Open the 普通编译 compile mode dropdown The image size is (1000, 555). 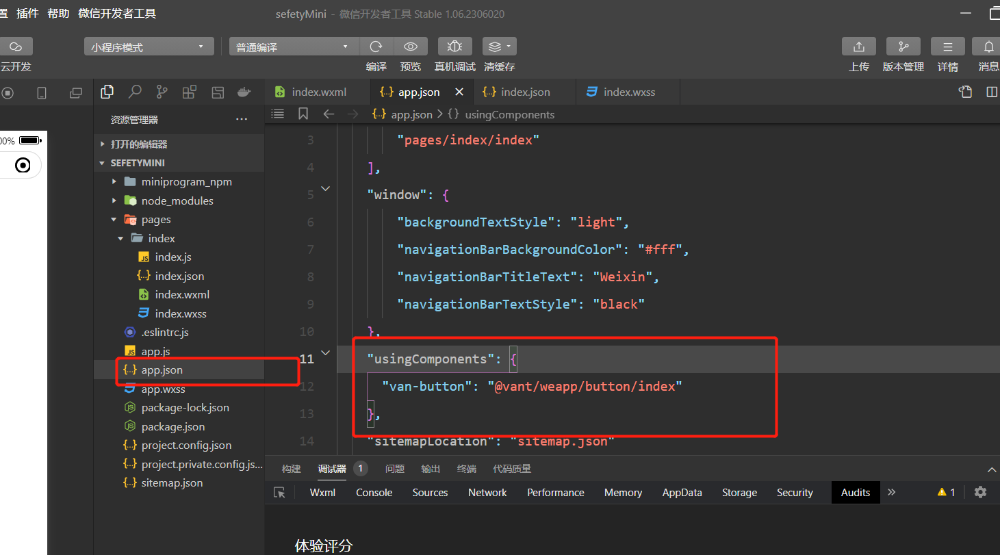point(292,47)
